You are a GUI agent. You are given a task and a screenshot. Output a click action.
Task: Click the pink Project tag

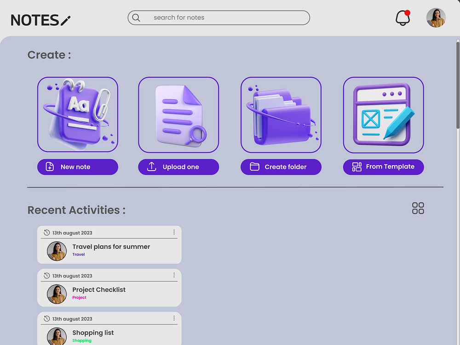click(x=79, y=298)
